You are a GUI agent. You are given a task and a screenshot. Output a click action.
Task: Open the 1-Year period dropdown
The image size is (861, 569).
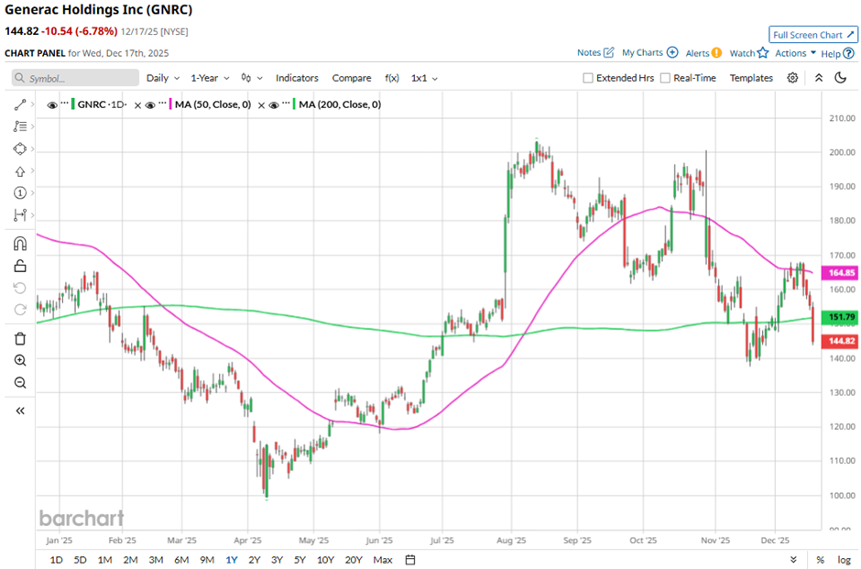coord(209,78)
